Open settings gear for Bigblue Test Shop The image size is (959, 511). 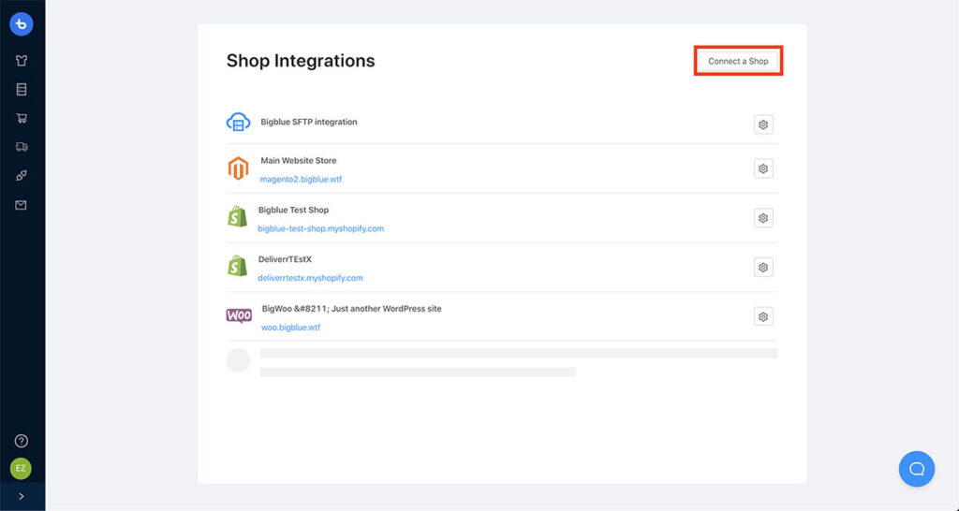pyautogui.click(x=763, y=218)
